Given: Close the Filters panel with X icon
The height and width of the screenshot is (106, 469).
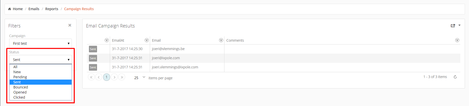Looking at the screenshot, I should [70, 25].
